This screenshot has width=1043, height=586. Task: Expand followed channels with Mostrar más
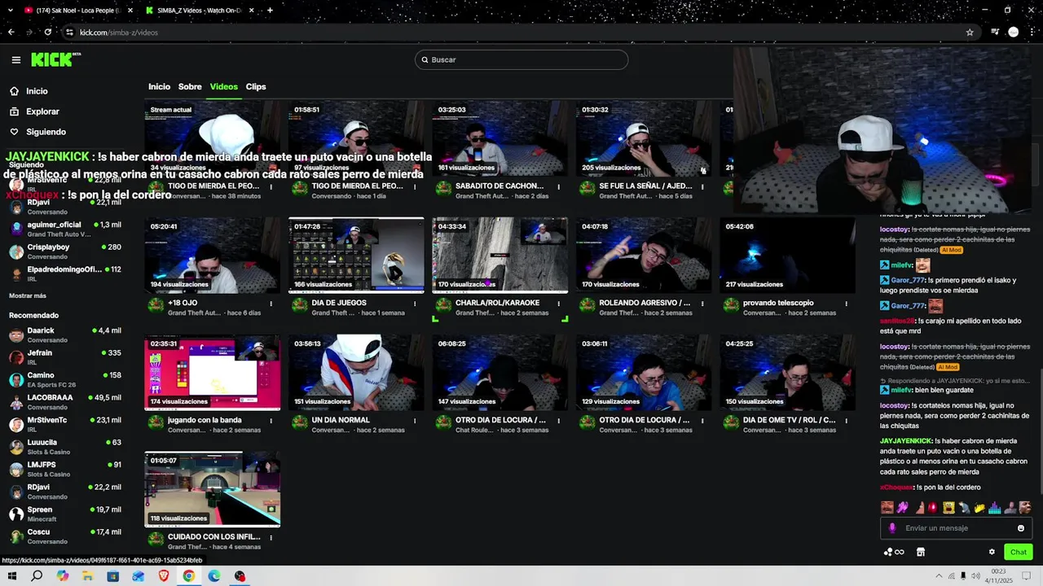pyautogui.click(x=28, y=295)
